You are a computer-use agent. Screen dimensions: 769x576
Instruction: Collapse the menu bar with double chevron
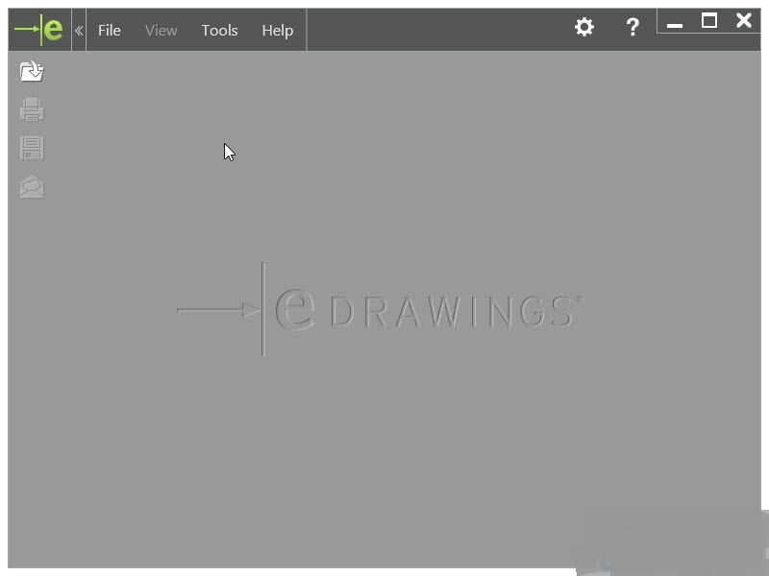coord(79,31)
